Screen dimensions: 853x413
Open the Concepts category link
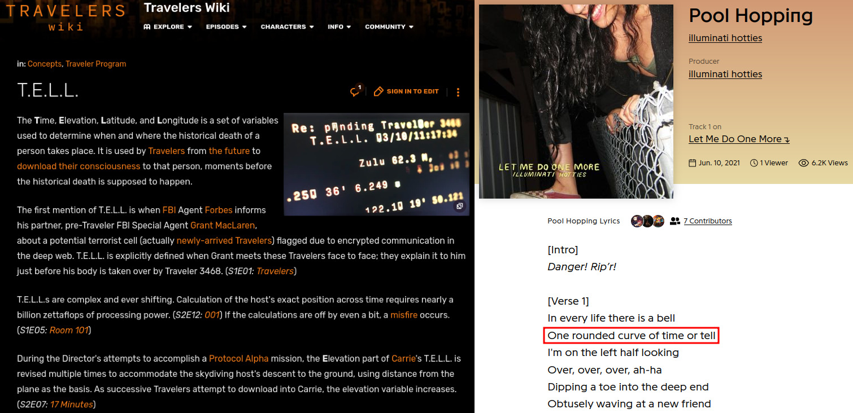point(44,64)
